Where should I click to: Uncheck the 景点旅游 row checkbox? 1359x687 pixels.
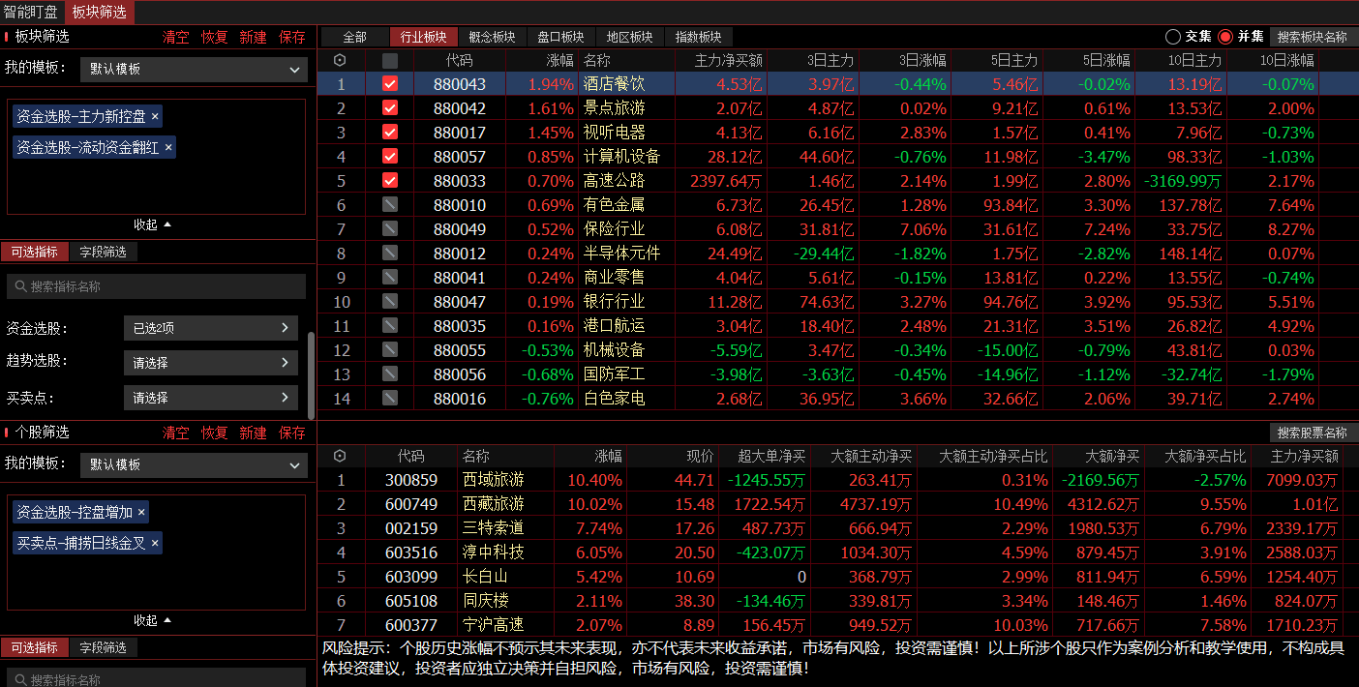[390, 107]
